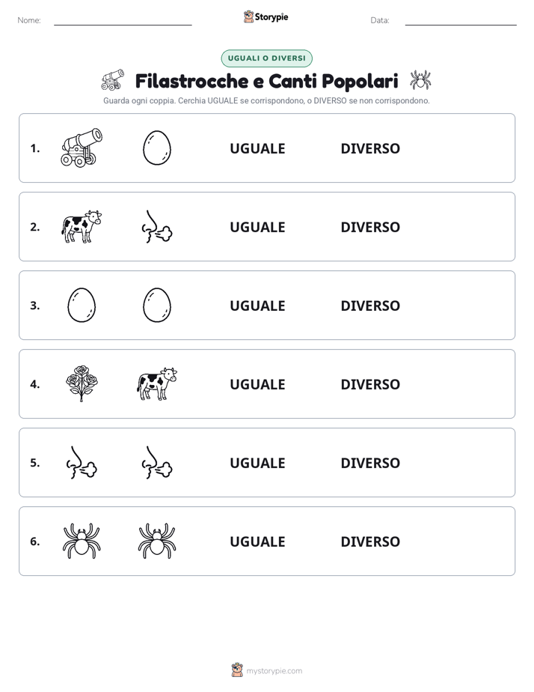Click the Storypie logo at the top
Viewport: 534px width, 692px height.
[266, 16]
